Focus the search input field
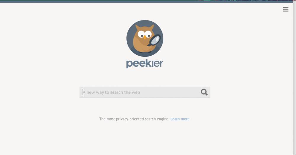The width and height of the screenshot is (296, 155). click(x=145, y=92)
